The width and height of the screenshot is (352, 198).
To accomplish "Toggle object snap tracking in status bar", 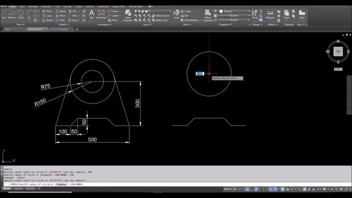I will tap(271, 189).
